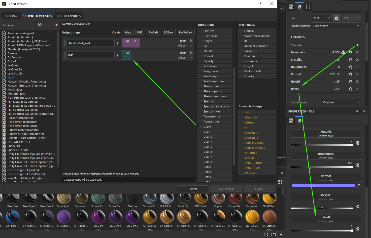Click Base color blending mode icon

(343, 52)
